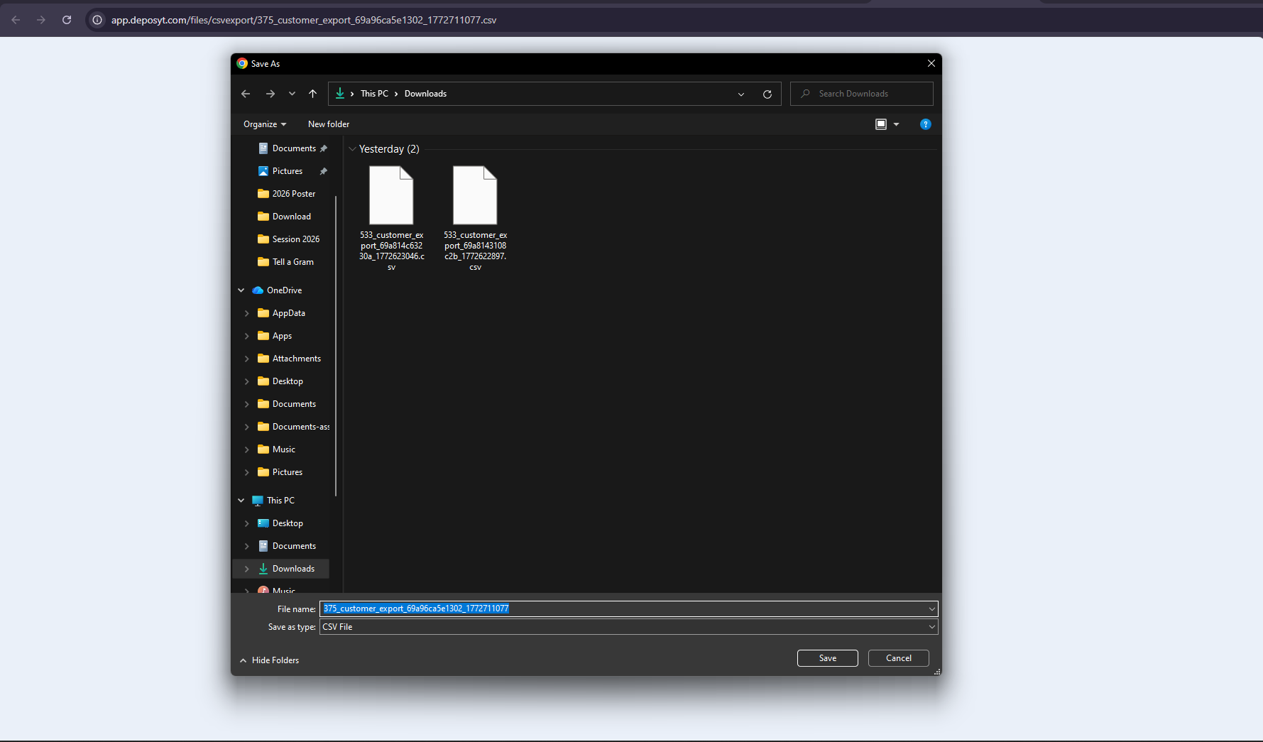The height and width of the screenshot is (742, 1263).
Task: Refresh the Downloads folder view
Action: pos(767,94)
